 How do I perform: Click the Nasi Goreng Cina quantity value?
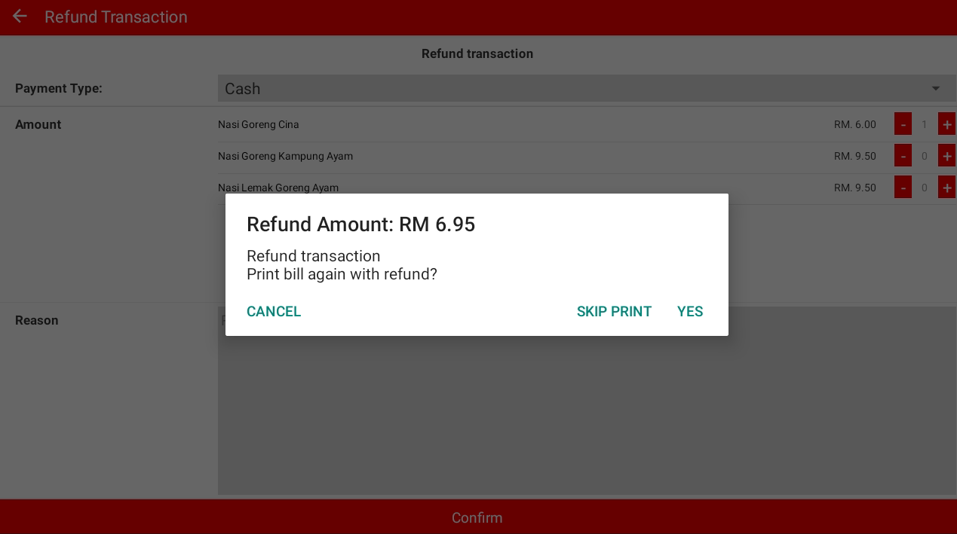click(925, 124)
